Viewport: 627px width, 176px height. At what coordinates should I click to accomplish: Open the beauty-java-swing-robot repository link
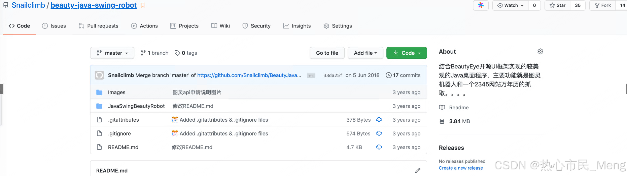coord(94,5)
